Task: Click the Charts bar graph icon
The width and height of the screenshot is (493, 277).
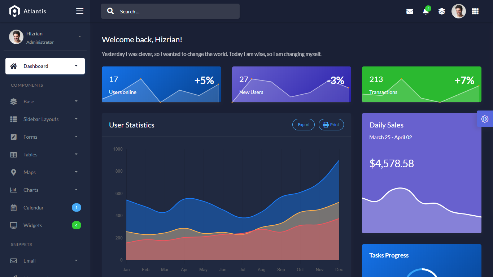Action: tap(14, 190)
